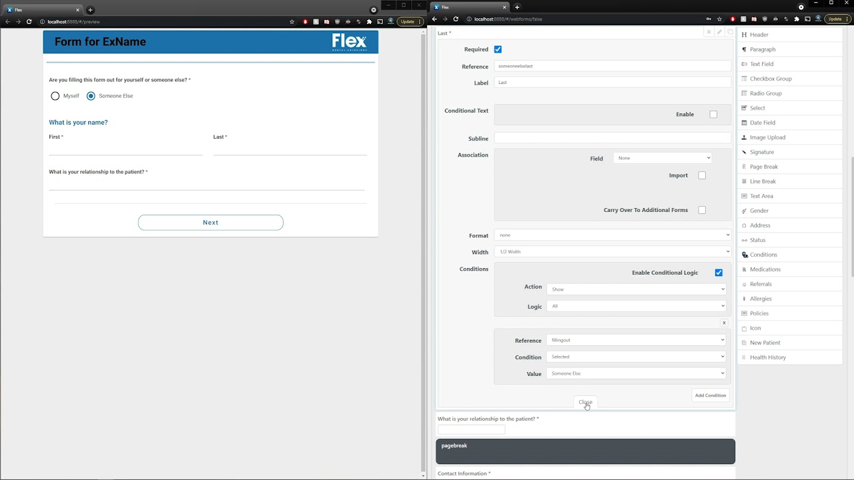Click the Close button below conditions

tap(585, 402)
